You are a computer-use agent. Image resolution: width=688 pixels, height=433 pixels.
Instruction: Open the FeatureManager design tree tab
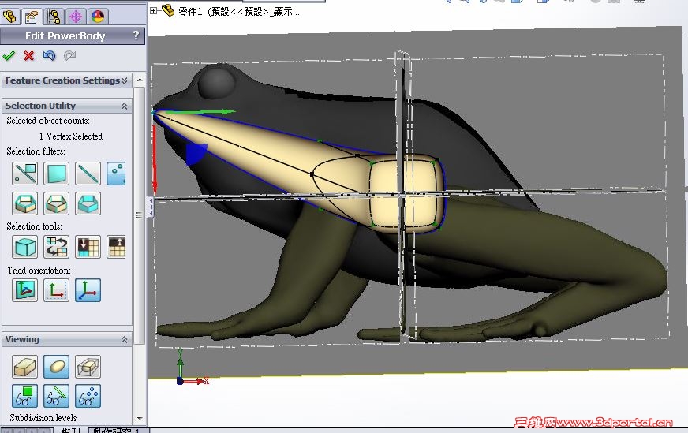(x=9, y=17)
